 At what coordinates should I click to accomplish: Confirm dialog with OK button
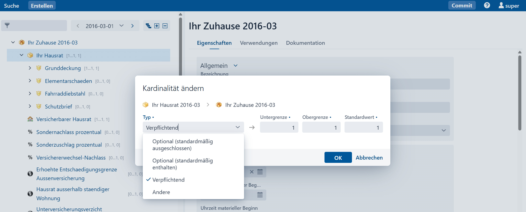tap(338, 158)
